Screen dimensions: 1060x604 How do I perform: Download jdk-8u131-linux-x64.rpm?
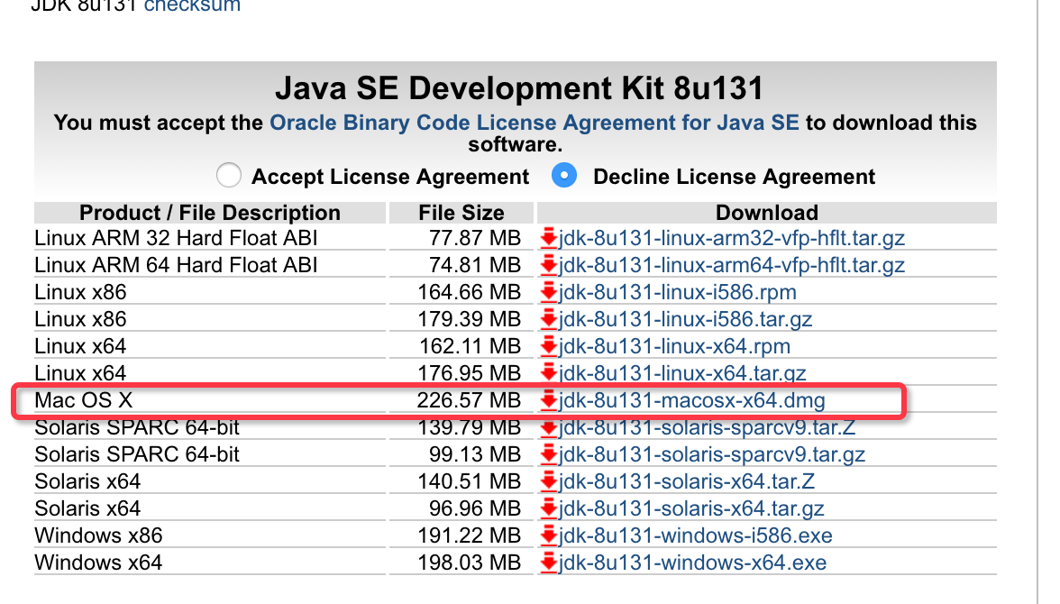(674, 346)
